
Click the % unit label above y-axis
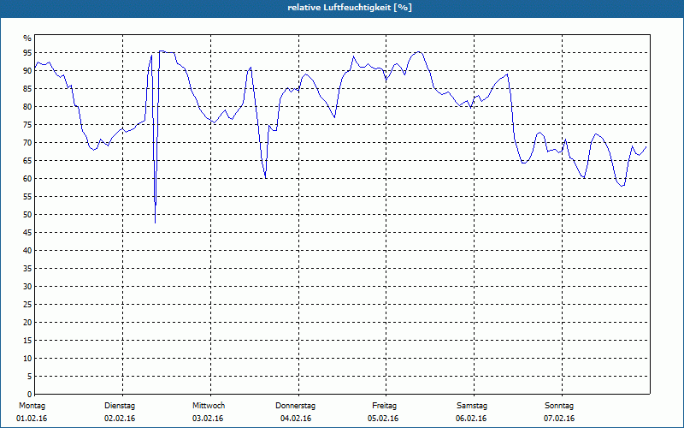[27, 39]
